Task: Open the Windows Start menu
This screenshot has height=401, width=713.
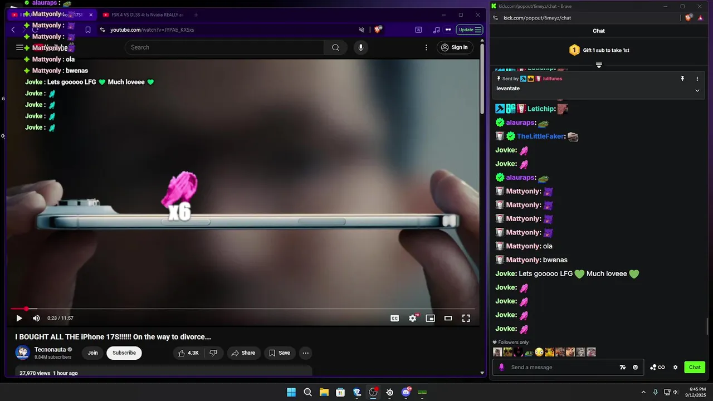Action: (x=291, y=392)
